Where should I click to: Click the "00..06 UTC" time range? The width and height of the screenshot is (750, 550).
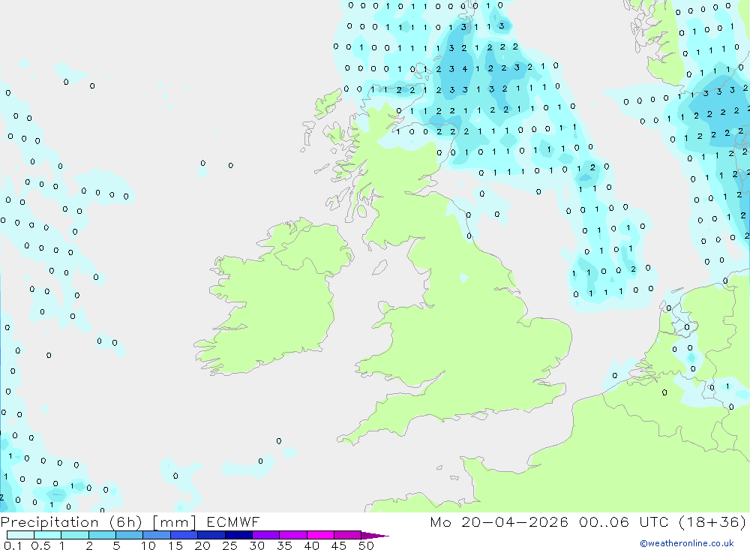click(623, 522)
